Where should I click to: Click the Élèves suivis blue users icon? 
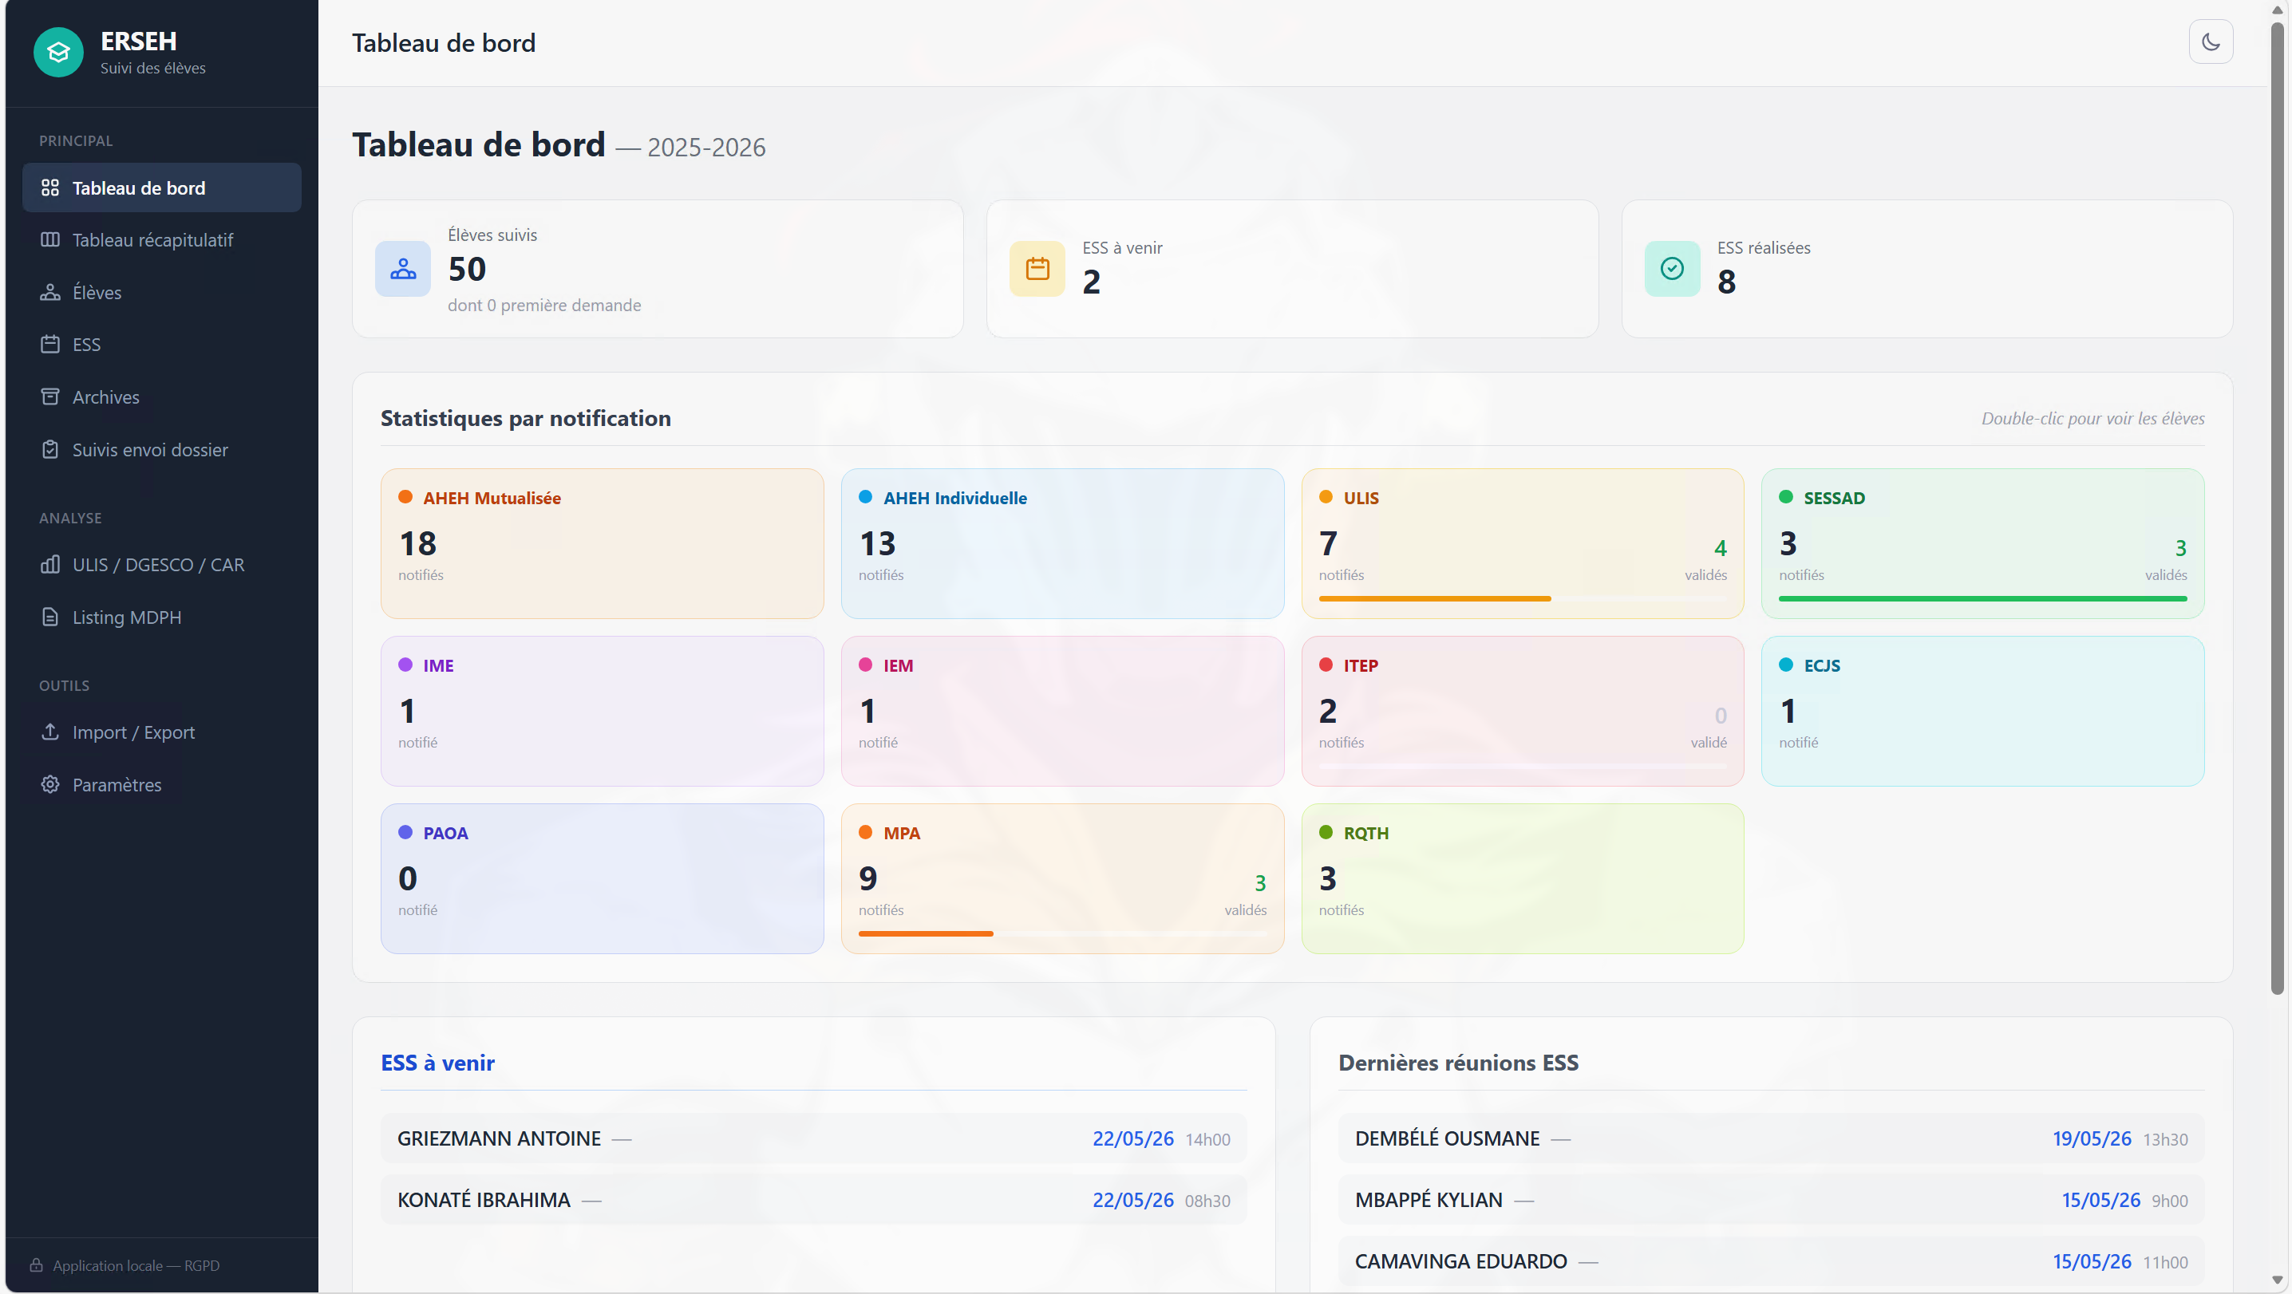403,269
